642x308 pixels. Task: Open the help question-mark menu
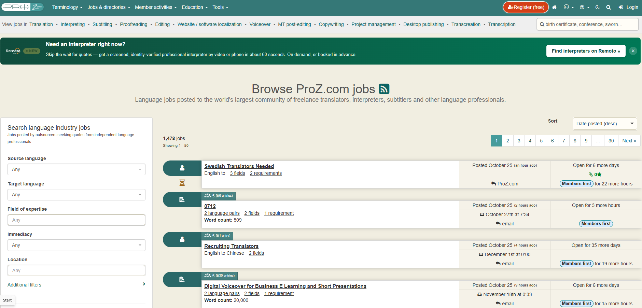point(585,7)
